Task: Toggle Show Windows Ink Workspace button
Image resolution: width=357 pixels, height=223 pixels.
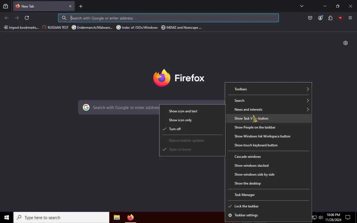Action: pos(269,136)
